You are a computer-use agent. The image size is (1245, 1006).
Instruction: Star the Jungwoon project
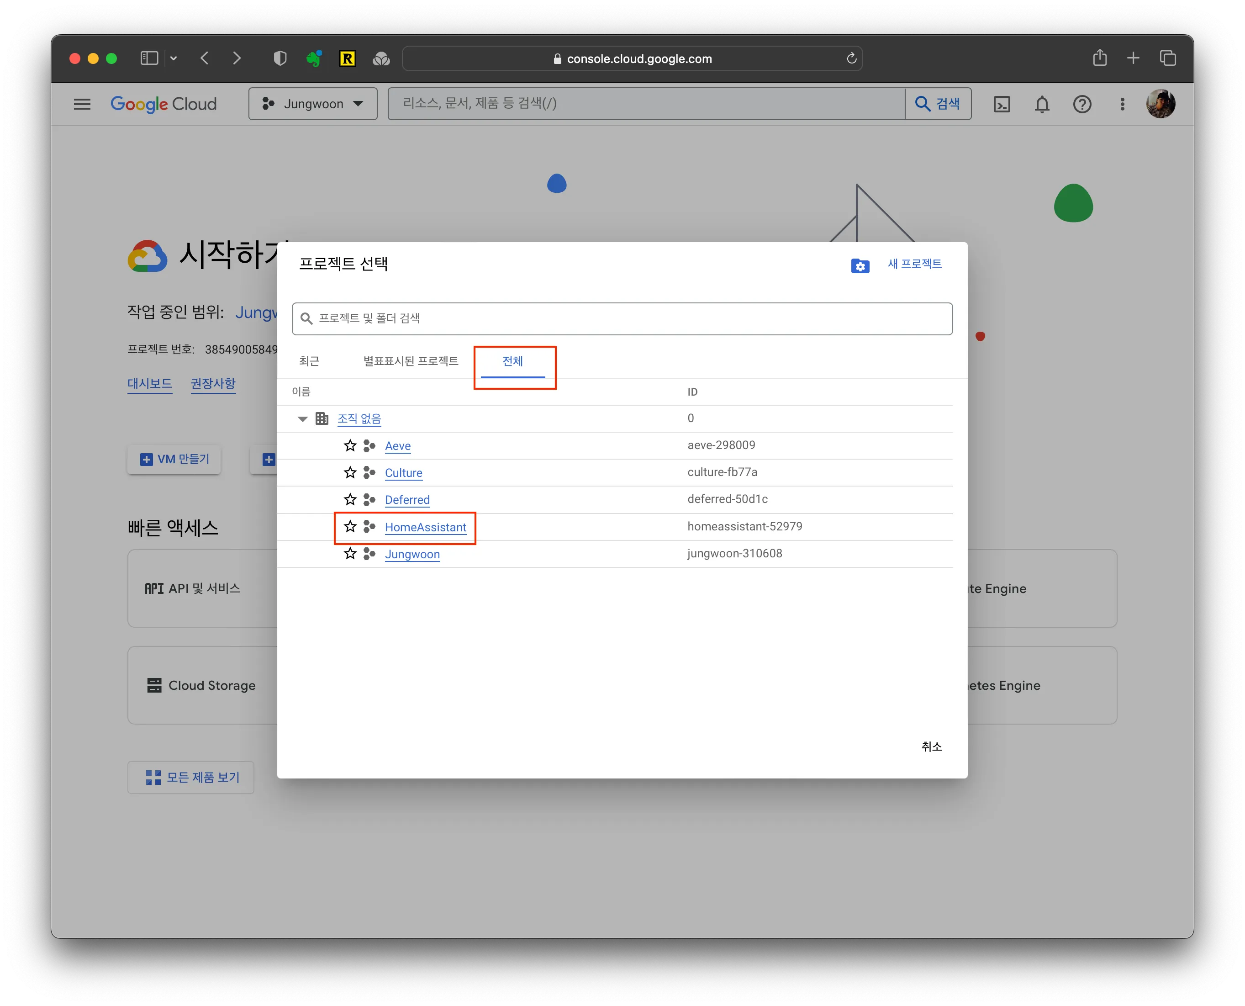tap(350, 553)
